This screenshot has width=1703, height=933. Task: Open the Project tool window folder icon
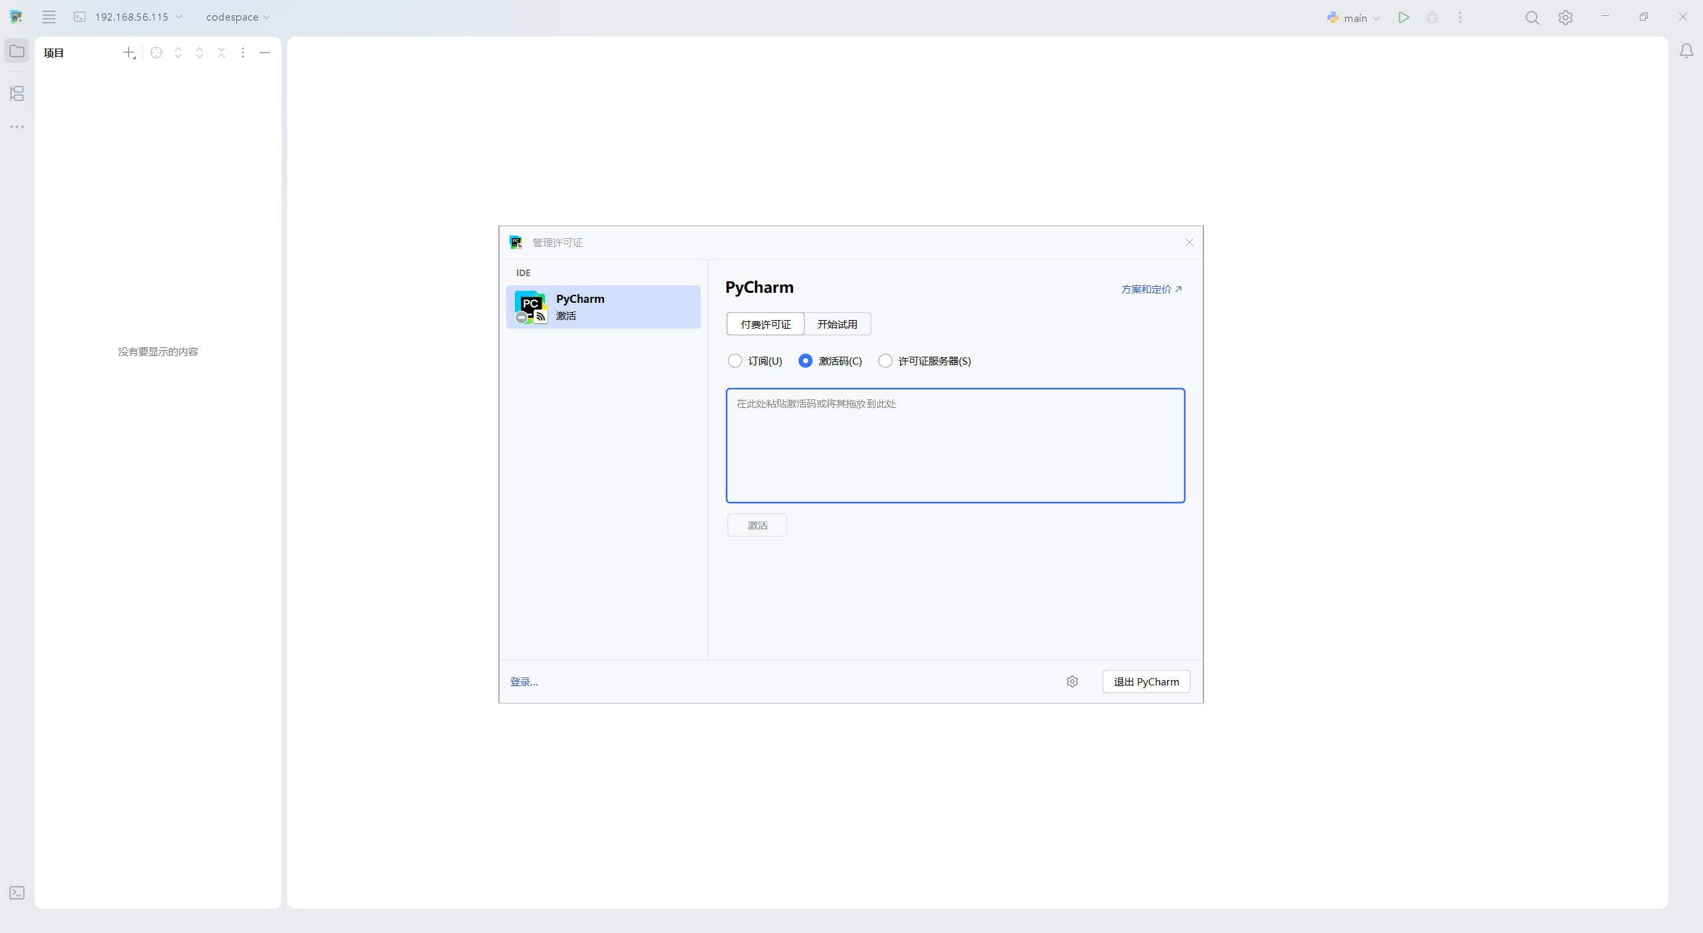tap(17, 51)
